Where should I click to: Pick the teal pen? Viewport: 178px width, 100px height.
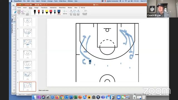click(55, 12)
